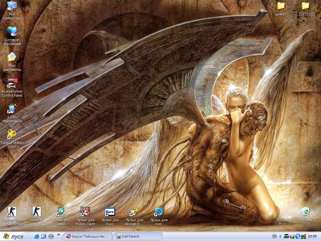Select the Корзина recycle bin icon
321x241 pixels.
(x=305, y=214)
